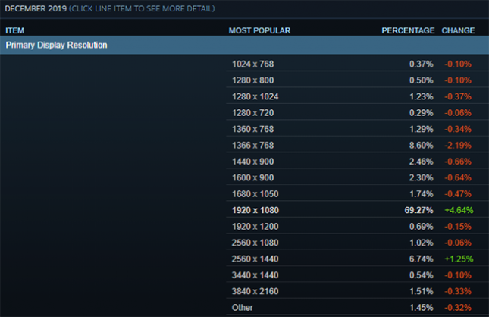This screenshot has width=489, height=317.
Task: Select the 2560 x 1080 resolution row
Action: click(357, 243)
